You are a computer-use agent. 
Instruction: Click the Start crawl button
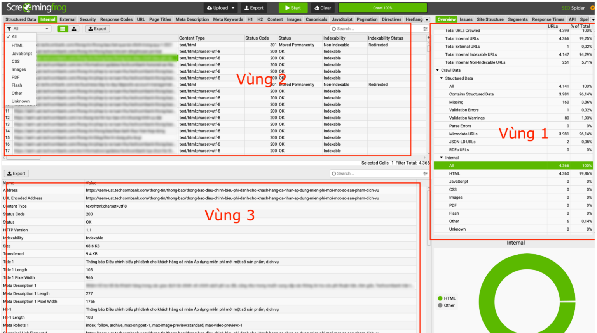(x=293, y=7)
